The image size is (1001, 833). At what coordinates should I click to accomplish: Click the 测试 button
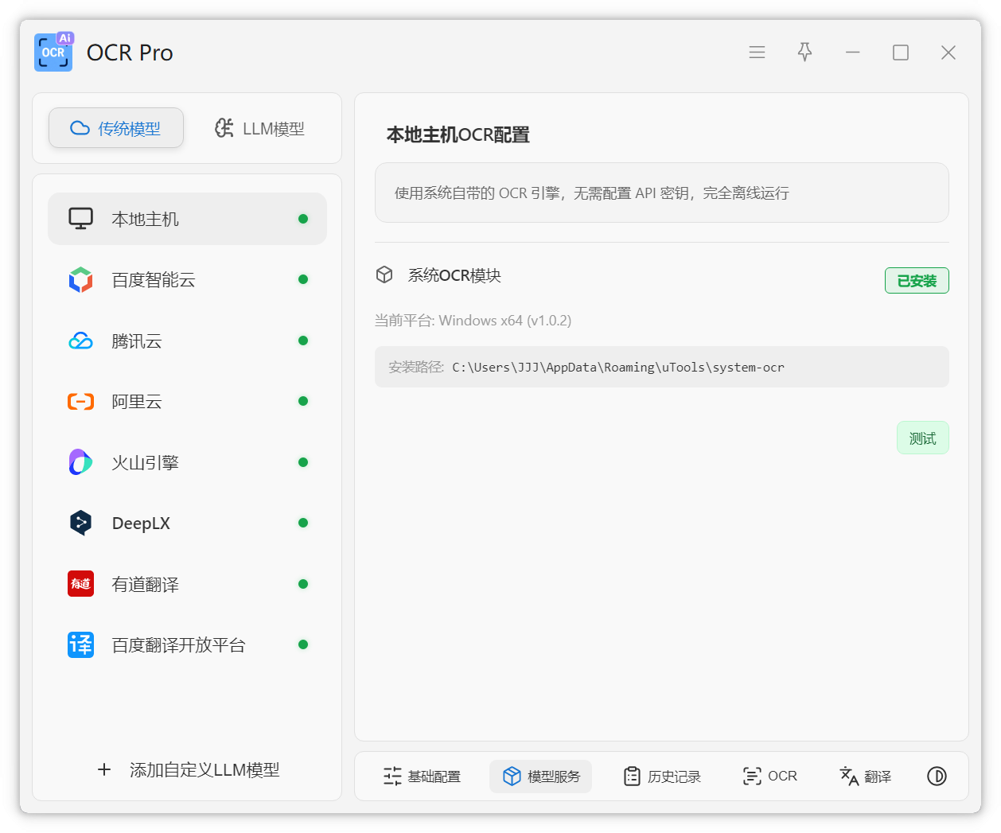[922, 438]
